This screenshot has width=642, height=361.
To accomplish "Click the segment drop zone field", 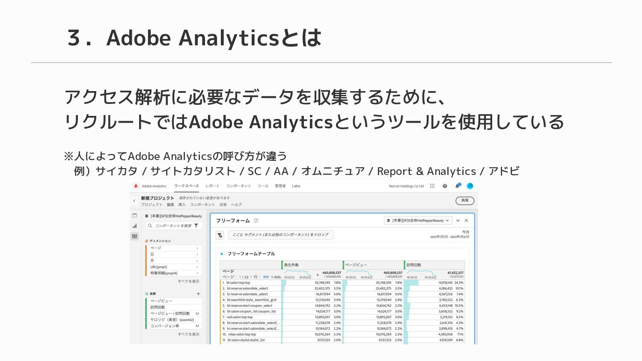I will pyautogui.click(x=280, y=235).
